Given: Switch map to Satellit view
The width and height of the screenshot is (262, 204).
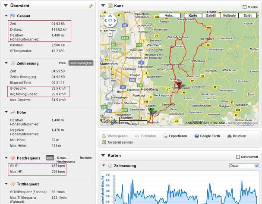Looking at the screenshot, I should click(x=211, y=16).
